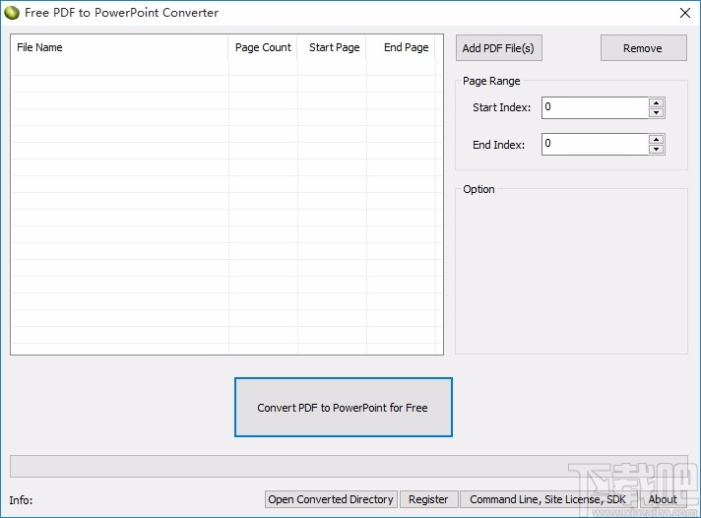Open Command Line, Site License, SDK info
The height and width of the screenshot is (518, 701).
pos(548,499)
